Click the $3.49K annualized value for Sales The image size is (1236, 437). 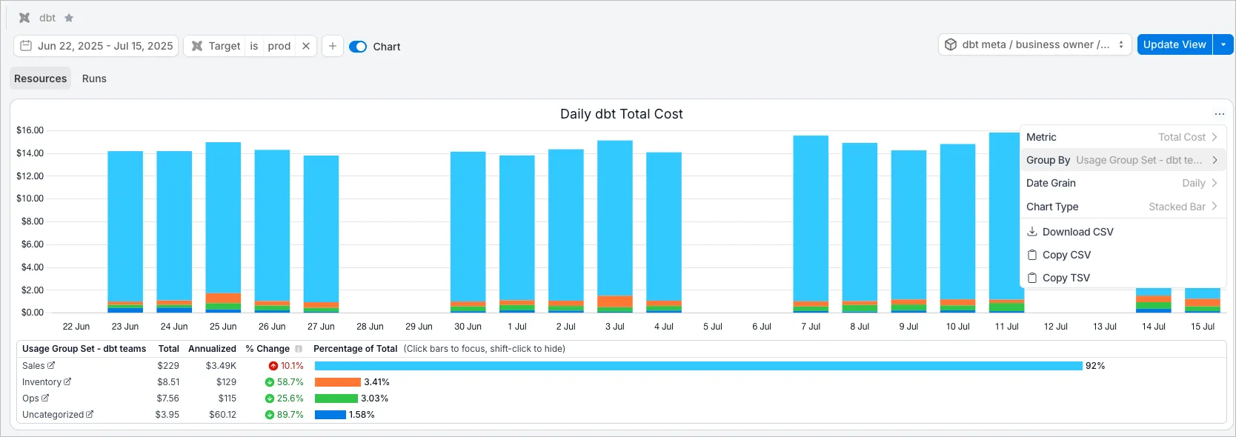[x=221, y=366]
